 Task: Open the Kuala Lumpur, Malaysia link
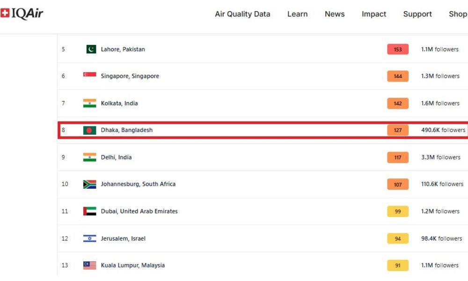[132, 265]
